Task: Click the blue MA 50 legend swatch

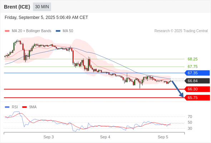Action: [58, 31]
